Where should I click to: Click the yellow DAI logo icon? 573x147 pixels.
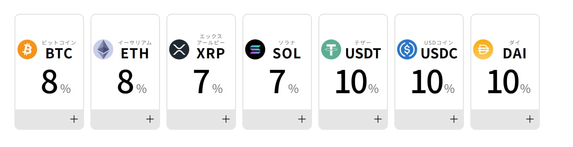pos(483,49)
